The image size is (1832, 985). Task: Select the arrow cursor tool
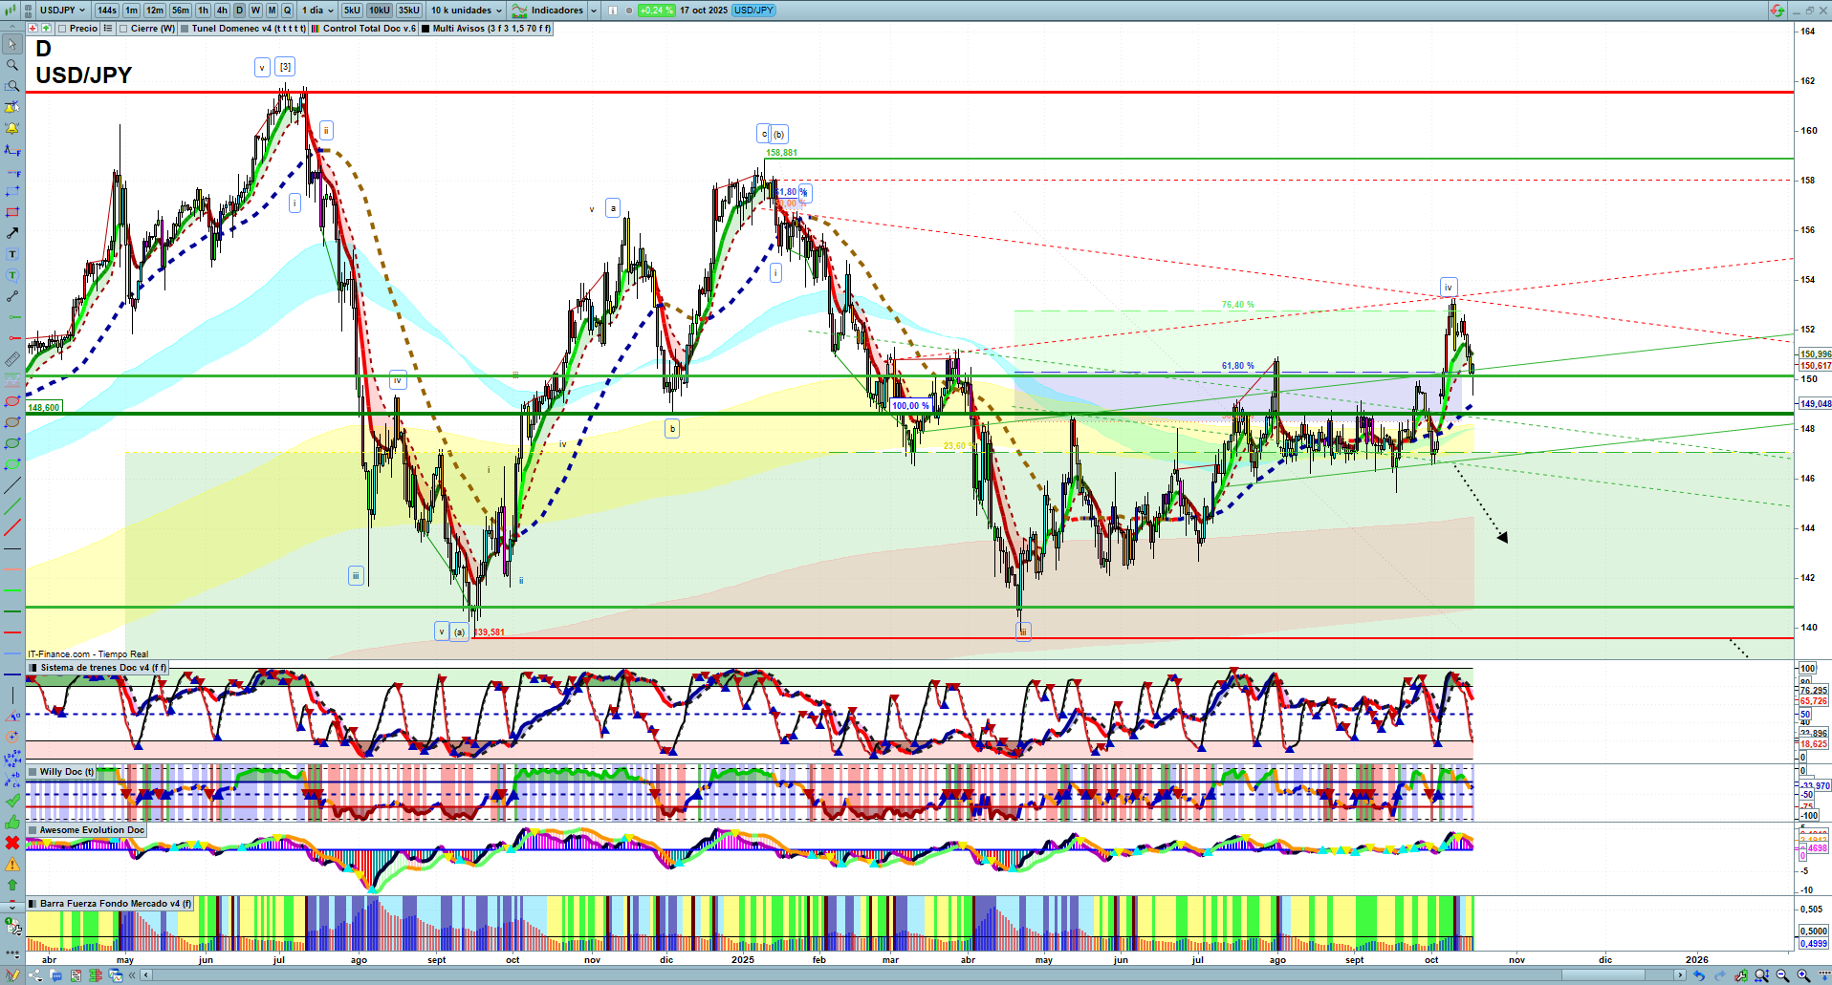pyautogui.click(x=12, y=44)
